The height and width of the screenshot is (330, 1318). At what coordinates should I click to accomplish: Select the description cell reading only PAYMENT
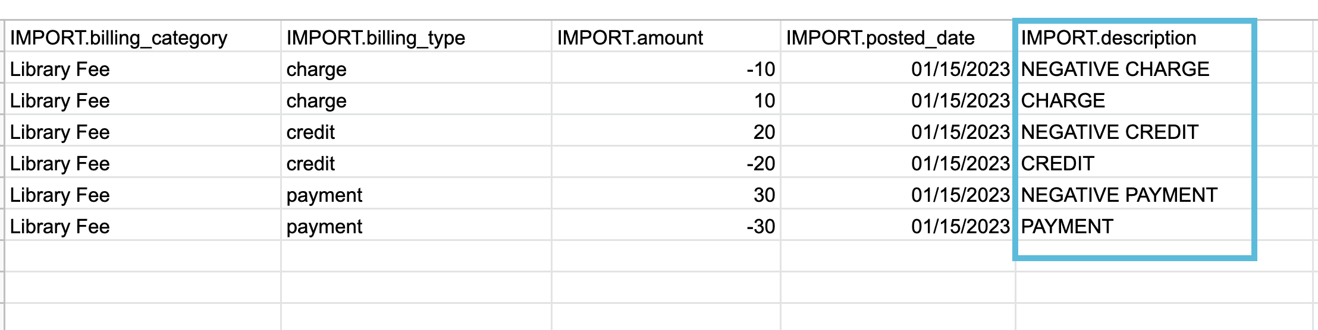coord(1133,227)
